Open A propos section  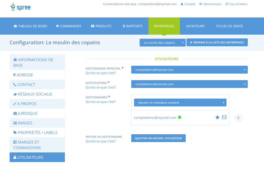(37, 104)
